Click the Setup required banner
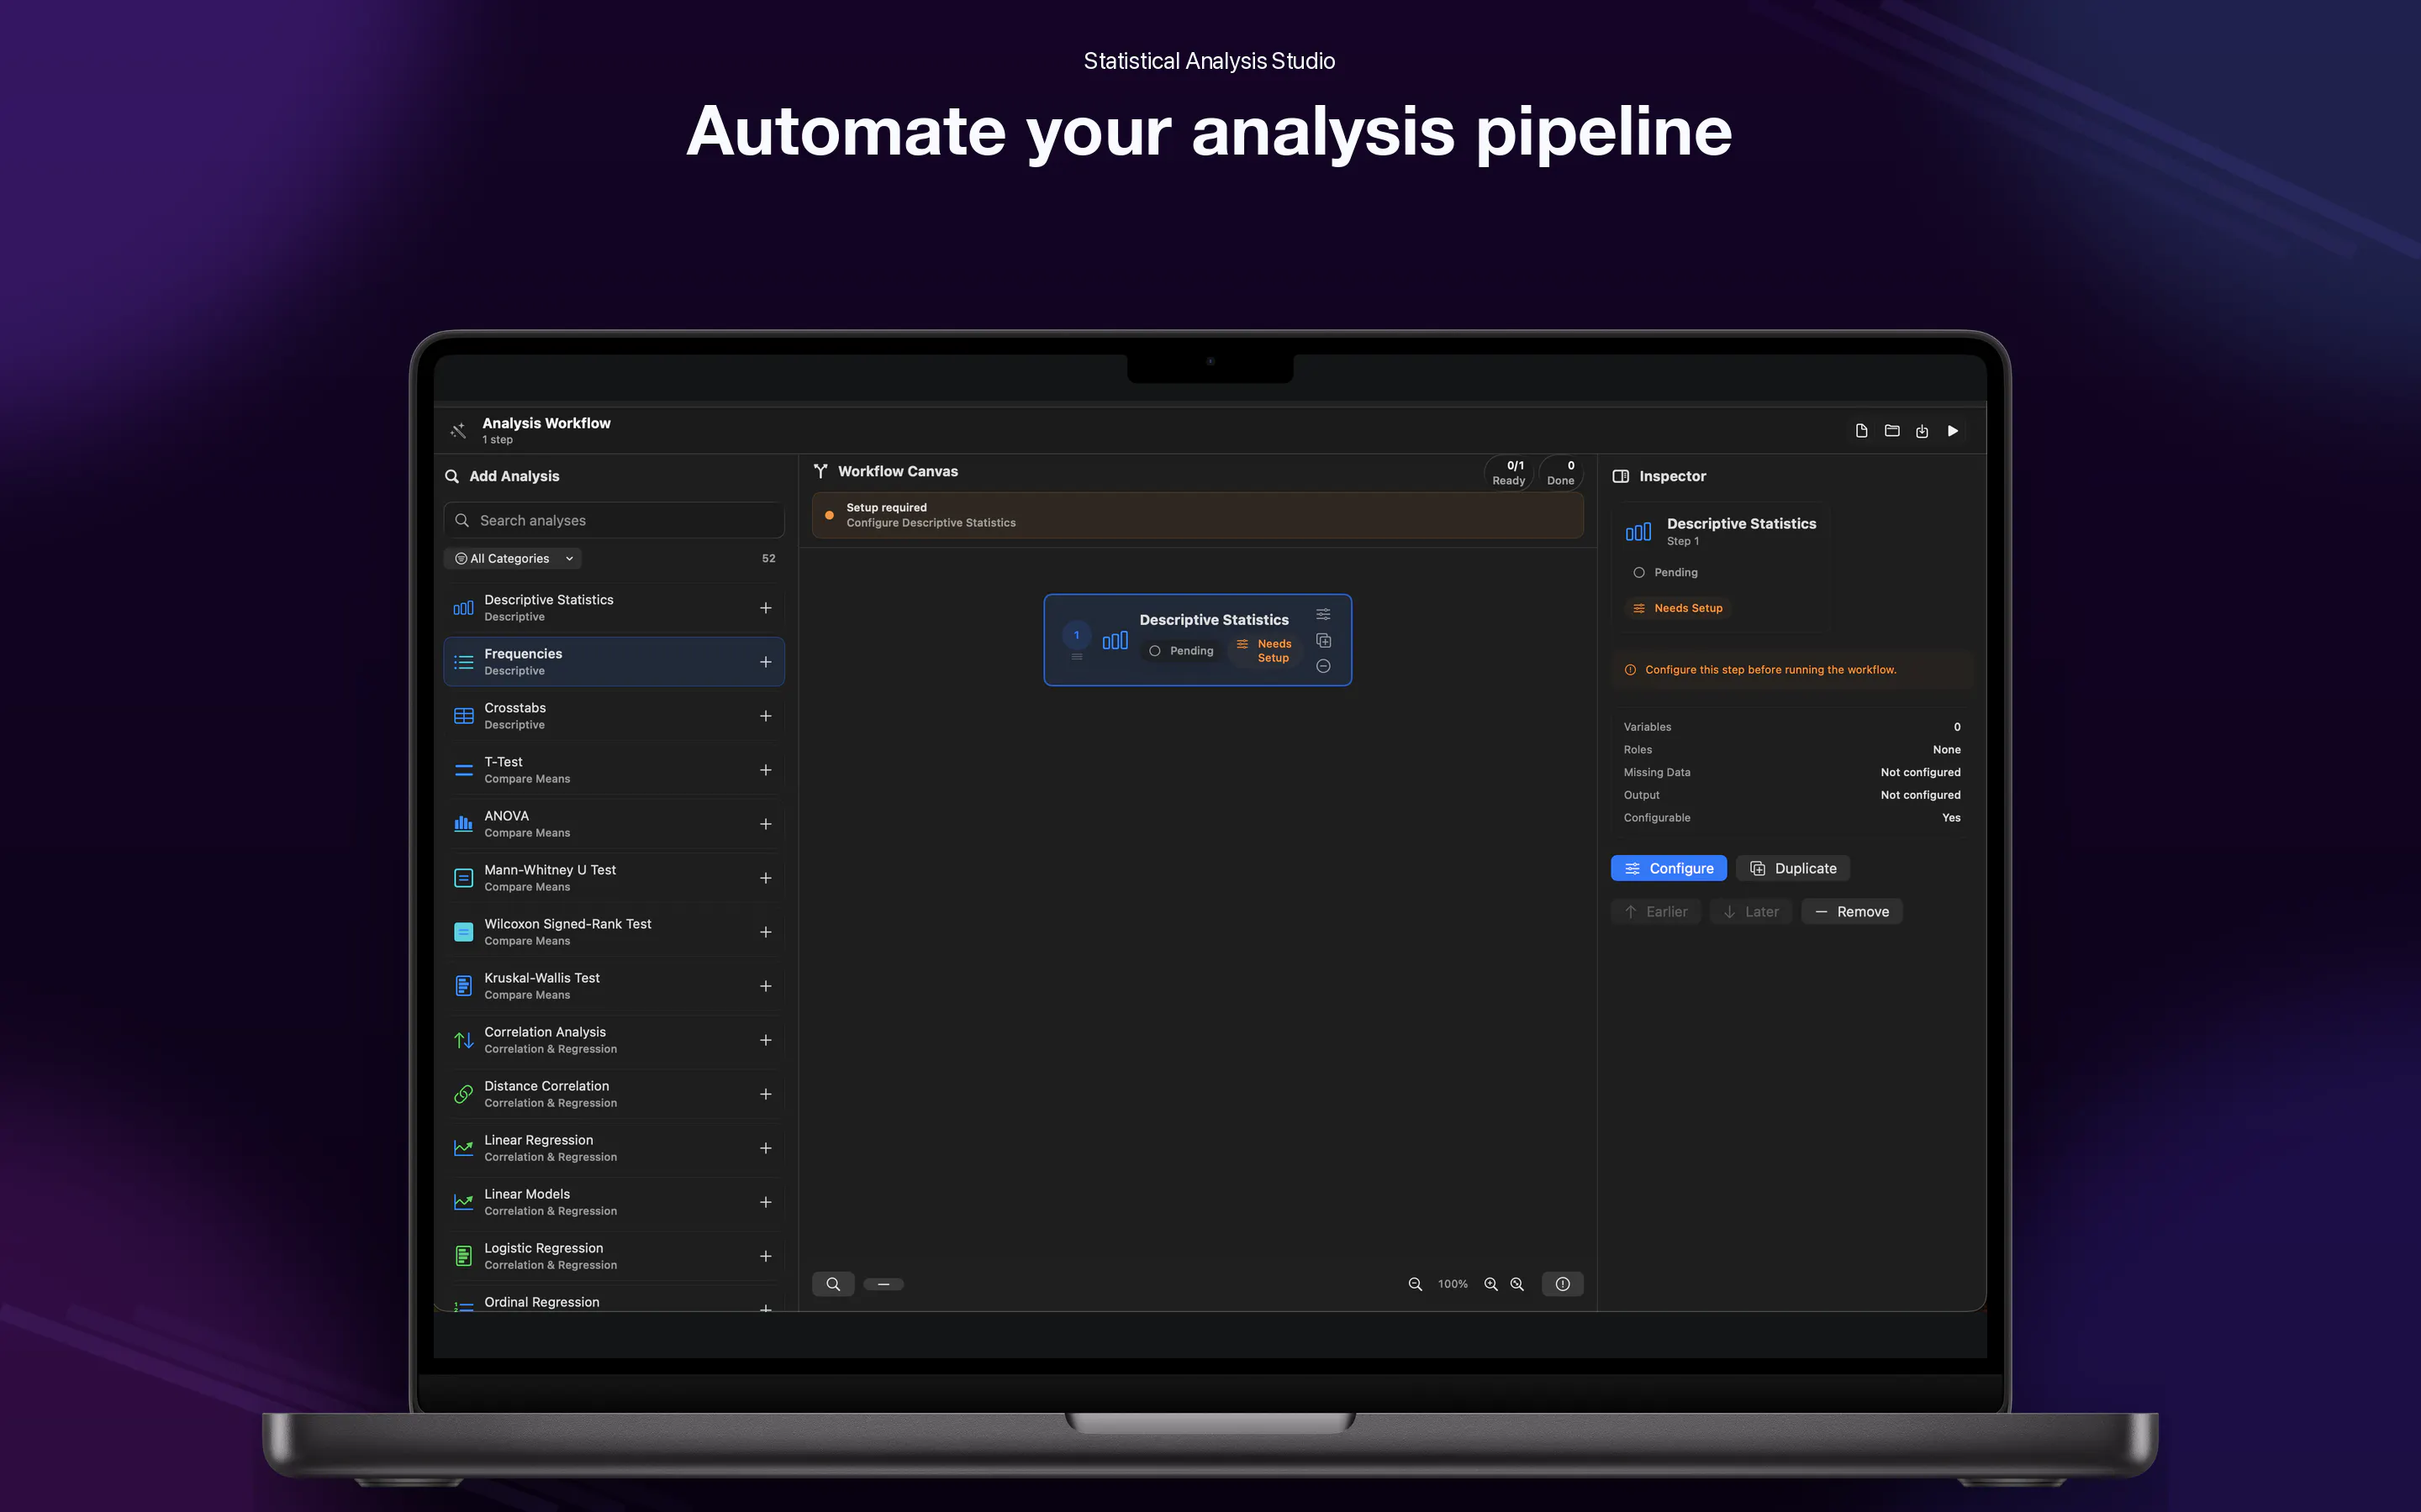 coord(1198,515)
